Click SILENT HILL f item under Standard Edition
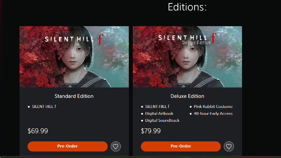The width and height of the screenshot is (281, 158). [44, 106]
